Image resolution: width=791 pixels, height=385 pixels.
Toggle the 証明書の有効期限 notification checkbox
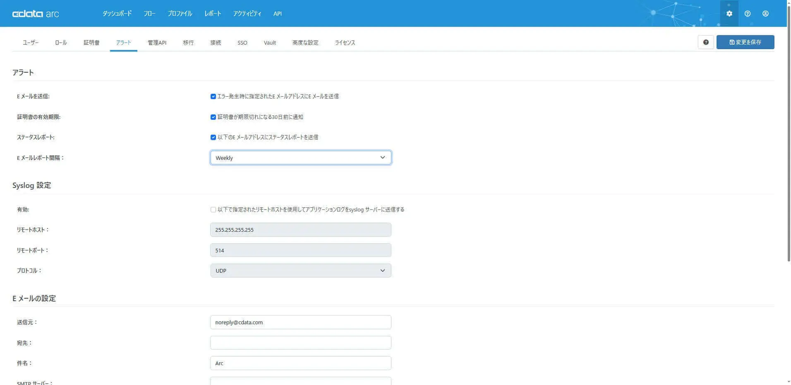coord(213,117)
